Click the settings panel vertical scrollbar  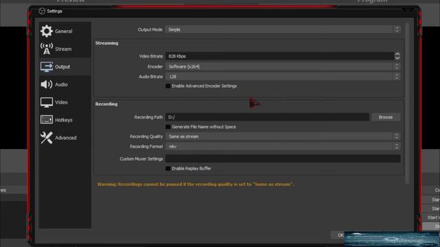click(x=407, y=104)
